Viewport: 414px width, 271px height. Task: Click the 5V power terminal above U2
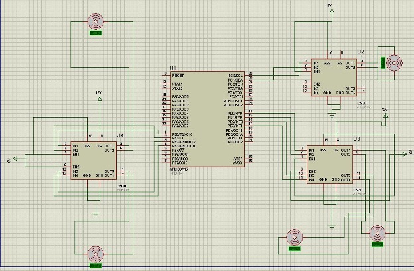(x=332, y=11)
